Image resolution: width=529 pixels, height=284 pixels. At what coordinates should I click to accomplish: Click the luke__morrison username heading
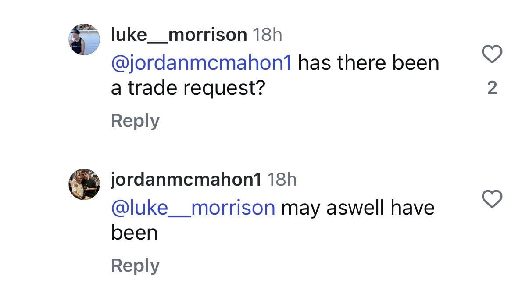click(179, 35)
